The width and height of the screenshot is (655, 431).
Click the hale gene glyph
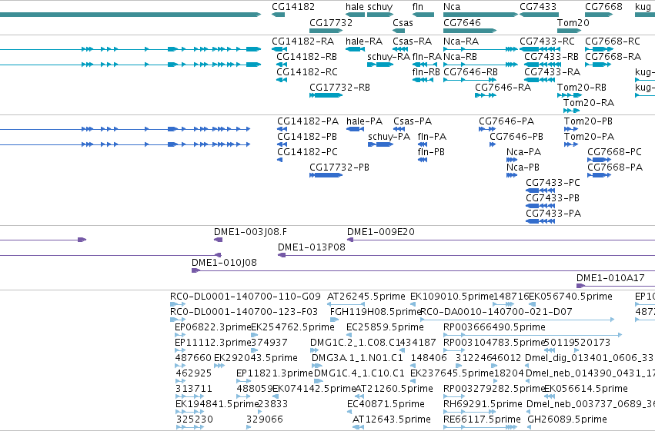click(x=356, y=15)
